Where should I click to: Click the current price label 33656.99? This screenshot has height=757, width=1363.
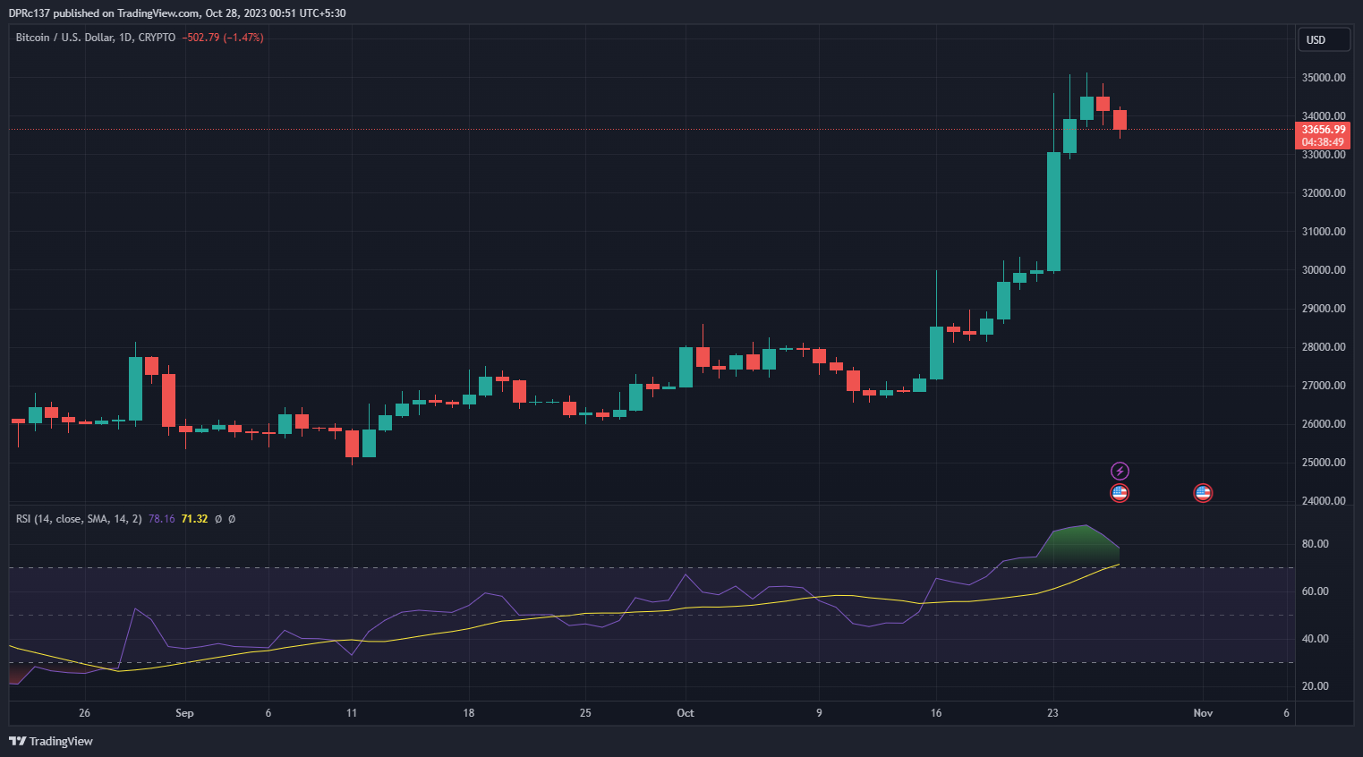click(1323, 130)
